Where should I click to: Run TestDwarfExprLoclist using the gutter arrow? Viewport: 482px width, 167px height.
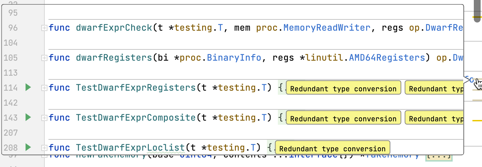[x=28, y=147]
